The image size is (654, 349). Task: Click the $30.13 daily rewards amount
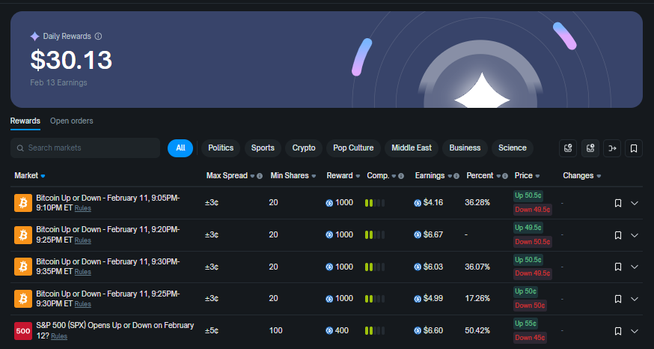click(71, 60)
